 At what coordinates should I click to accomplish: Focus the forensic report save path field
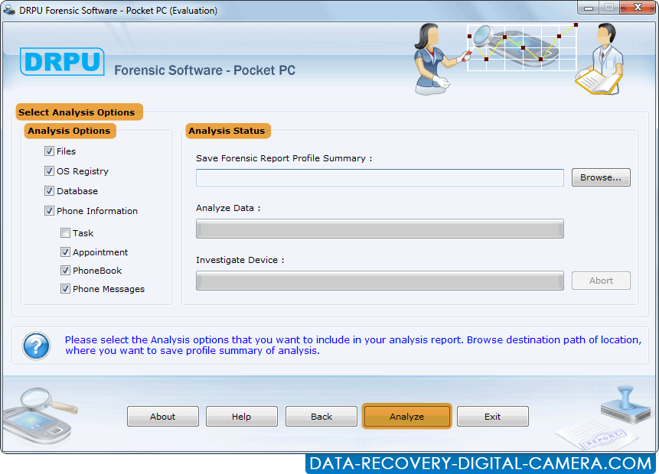coord(380,177)
